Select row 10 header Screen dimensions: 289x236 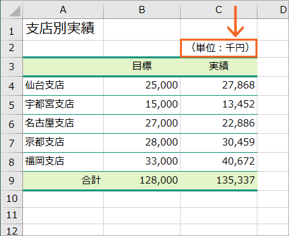tap(11, 199)
